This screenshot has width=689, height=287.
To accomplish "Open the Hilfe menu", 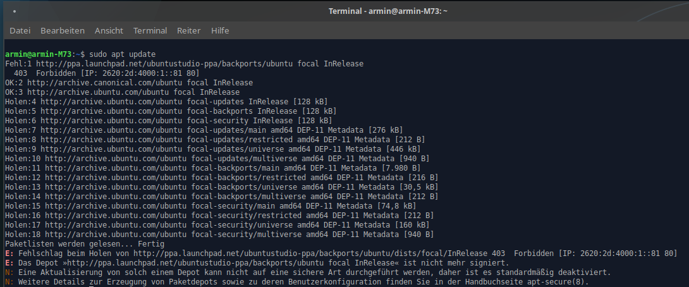I will click(220, 30).
